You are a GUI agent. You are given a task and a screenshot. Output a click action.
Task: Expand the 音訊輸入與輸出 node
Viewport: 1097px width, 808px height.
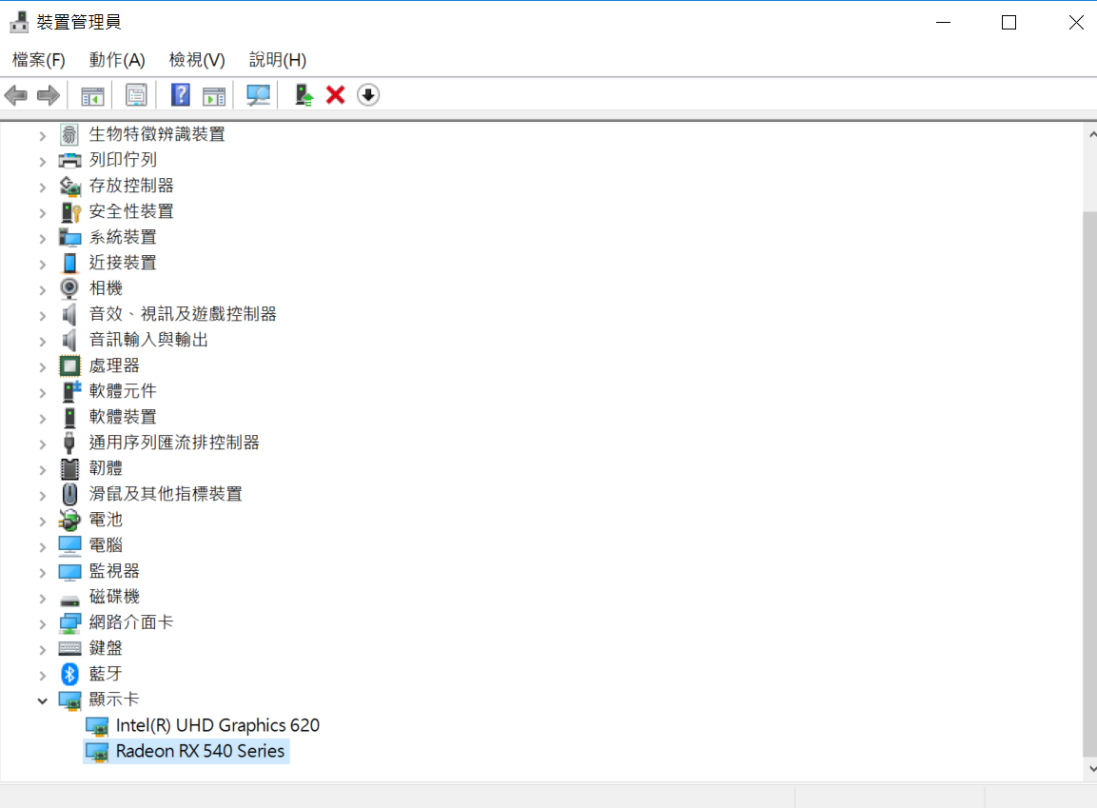pyautogui.click(x=42, y=342)
